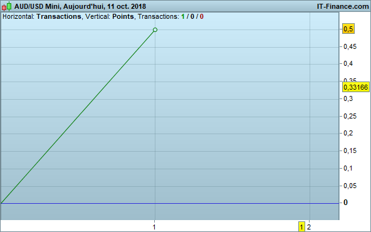Click the 0,45 vertical axis label
Image resolution: width=371 pixels, height=232 pixels.
coord(350,46)
